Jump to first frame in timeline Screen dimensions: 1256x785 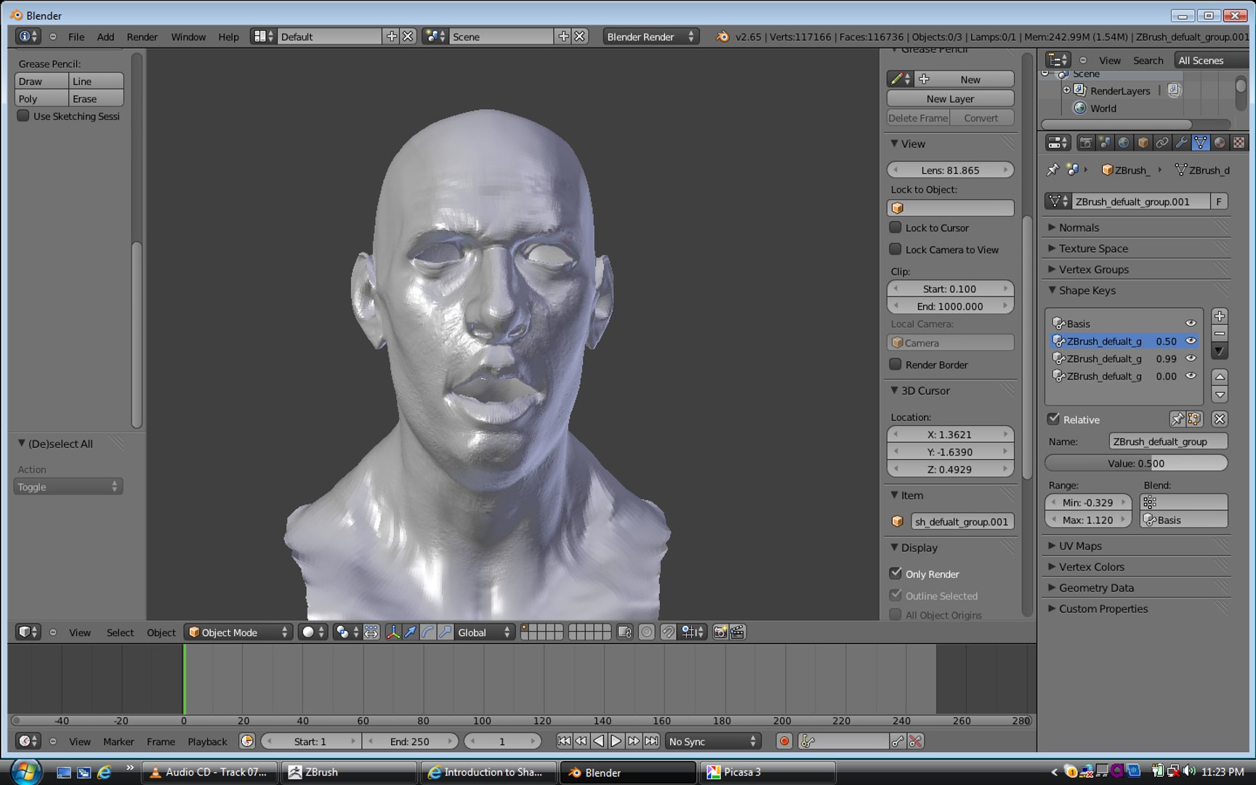point(564,741)
